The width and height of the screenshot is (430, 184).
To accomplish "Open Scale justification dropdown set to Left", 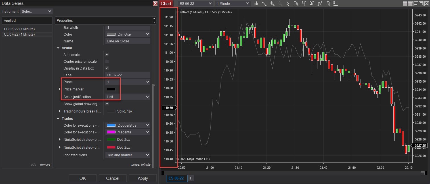I will pyautogui.click(x=127, y=97).
